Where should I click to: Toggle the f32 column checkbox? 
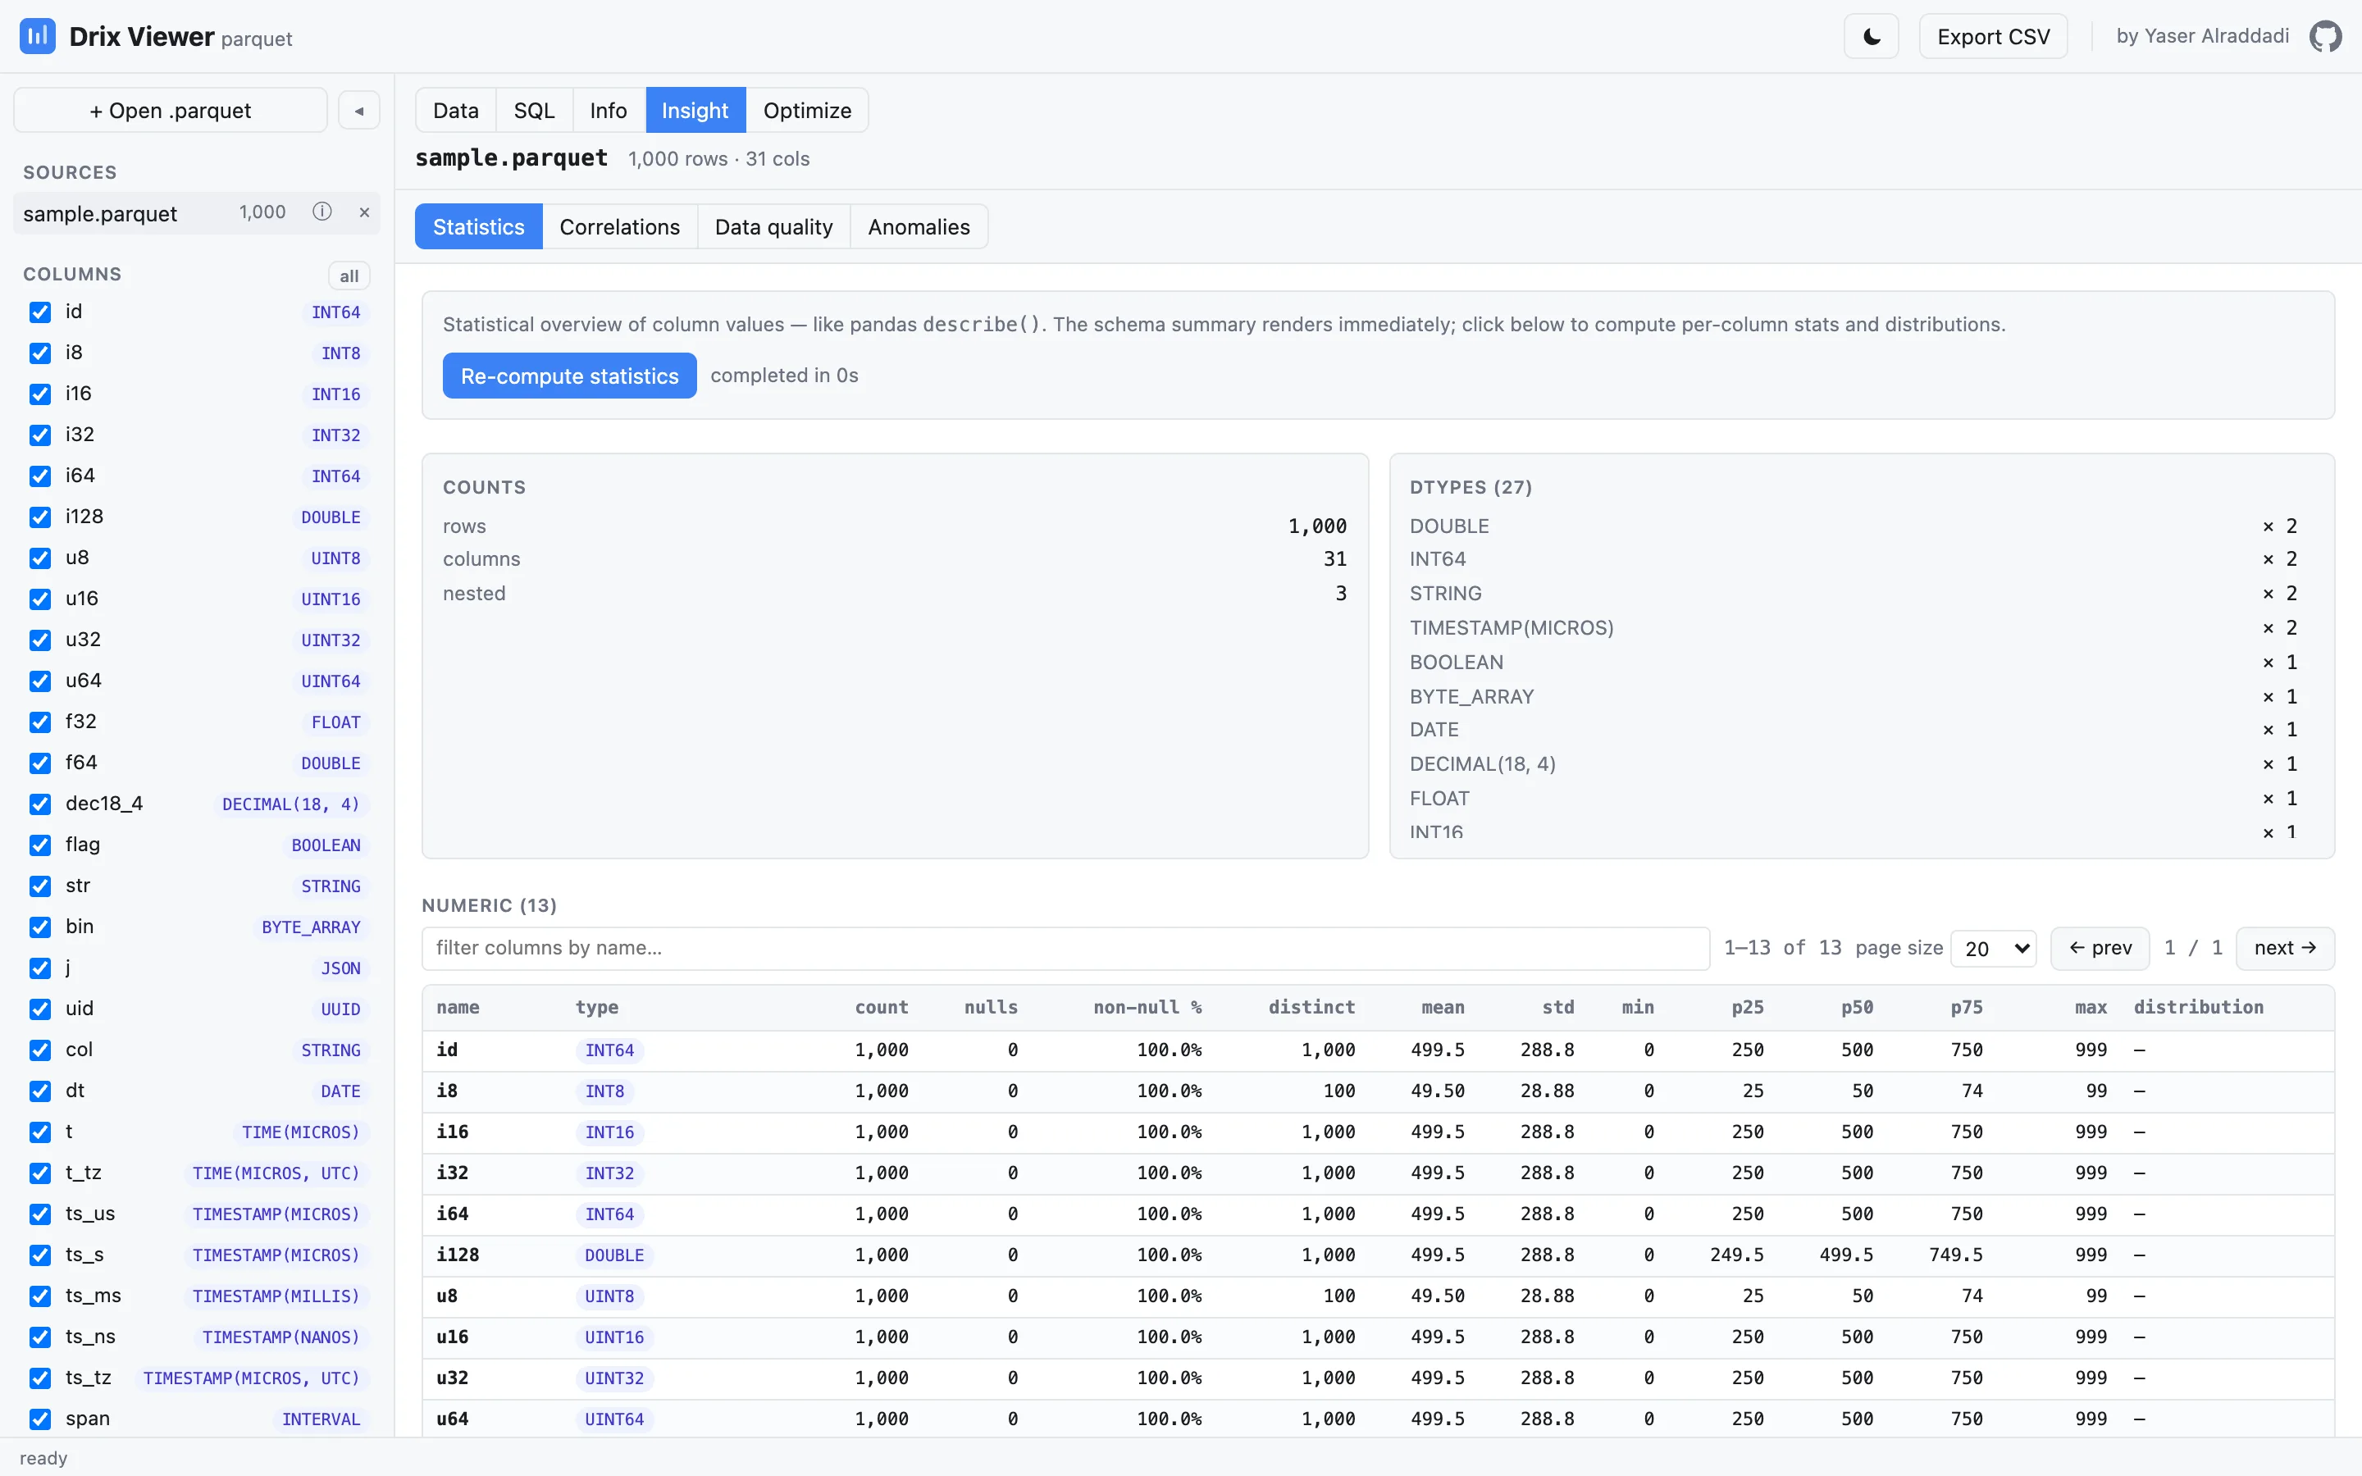(40, 722)
